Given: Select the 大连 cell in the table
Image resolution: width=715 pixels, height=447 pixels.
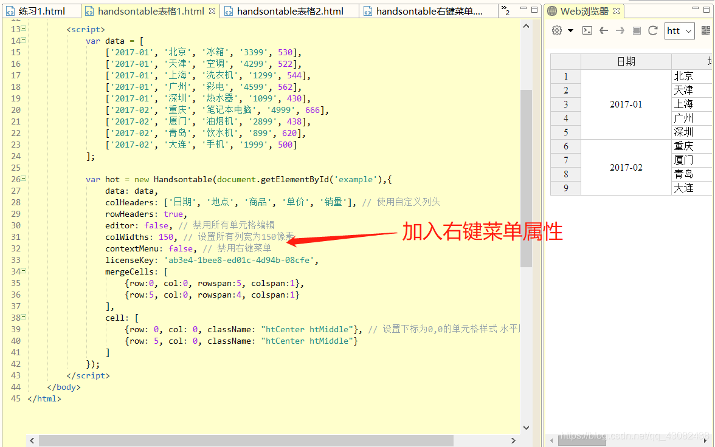Looking at the screenshot, I should 692,188.
